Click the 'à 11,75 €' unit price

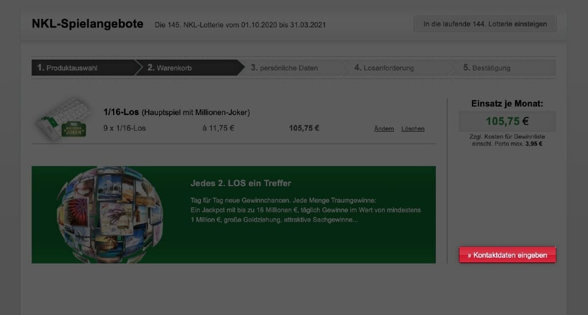click(218, 128)
